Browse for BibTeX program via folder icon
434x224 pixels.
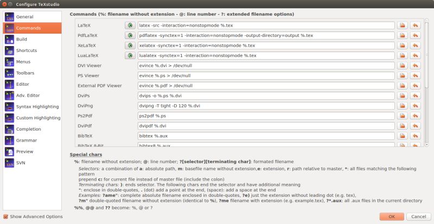(x=403, y=136)
